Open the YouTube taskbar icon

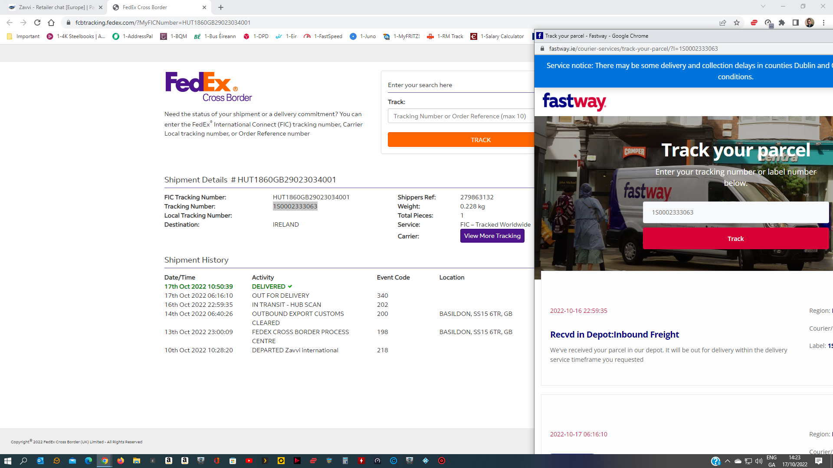[x=249, y=461]
